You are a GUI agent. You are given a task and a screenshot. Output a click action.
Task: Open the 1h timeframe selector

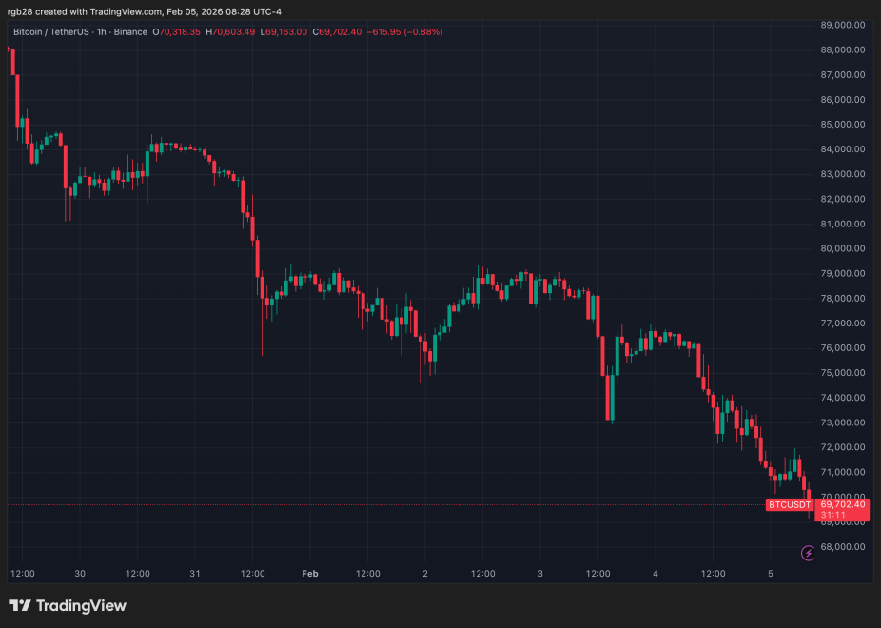pos(101,31)
